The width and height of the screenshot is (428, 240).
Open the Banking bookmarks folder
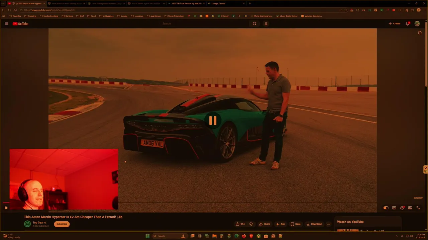pos(67,16)
